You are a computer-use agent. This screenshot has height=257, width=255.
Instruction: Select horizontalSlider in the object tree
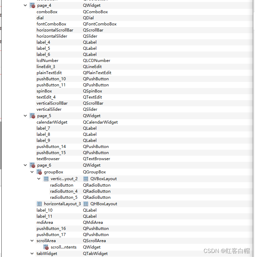point(52,36)
